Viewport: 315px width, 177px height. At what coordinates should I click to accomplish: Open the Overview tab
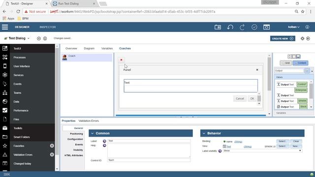point(71,48)
